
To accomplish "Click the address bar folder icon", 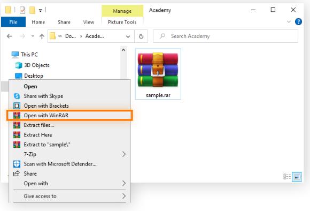I will (x=52, y=36).
